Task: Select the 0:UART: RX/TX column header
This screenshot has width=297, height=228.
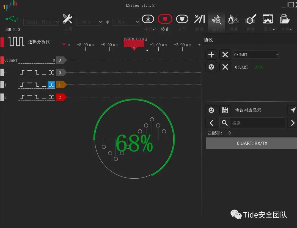Action: [252, 143]
